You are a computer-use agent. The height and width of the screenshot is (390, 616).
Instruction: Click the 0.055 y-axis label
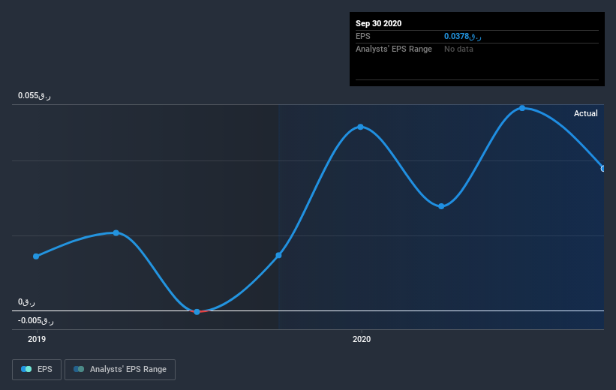[x=35, y=95]
